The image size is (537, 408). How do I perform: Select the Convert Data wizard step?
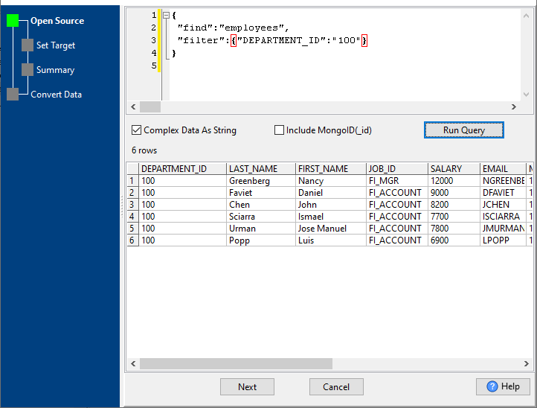point(57,95)
